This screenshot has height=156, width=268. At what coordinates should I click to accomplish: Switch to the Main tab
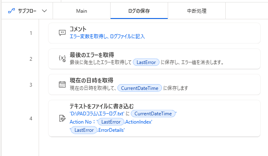(81, 11)
